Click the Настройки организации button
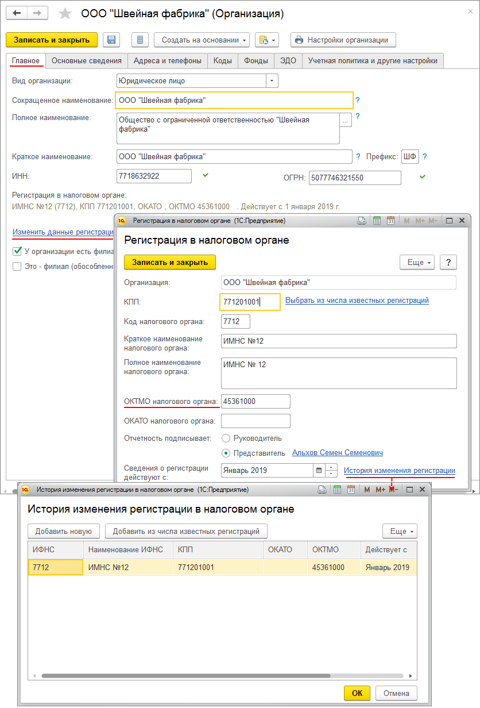 coord(343,40)
